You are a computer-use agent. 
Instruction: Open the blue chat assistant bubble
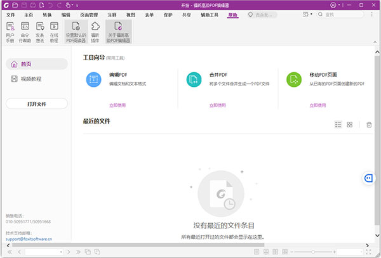click(368, 178)
